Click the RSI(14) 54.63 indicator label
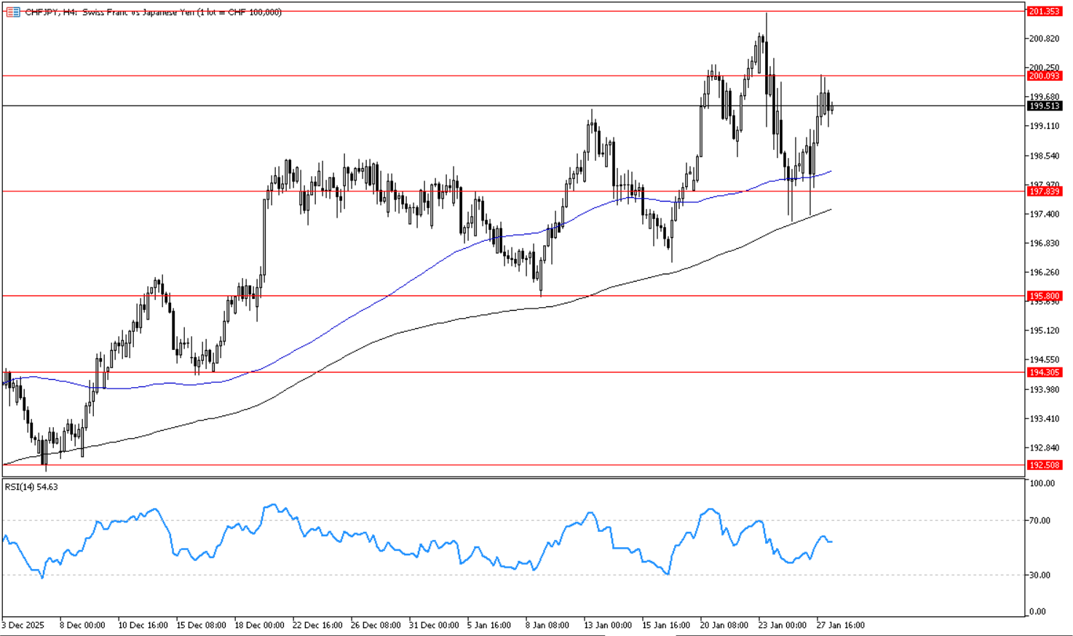Screen dimensions: 1073x636 (x=31, y=487)
